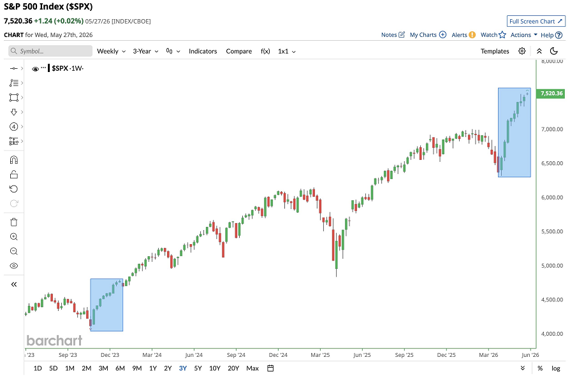Choose the arrow marker tool
Screen dimensions: 570x376
[x=14, y=112]
